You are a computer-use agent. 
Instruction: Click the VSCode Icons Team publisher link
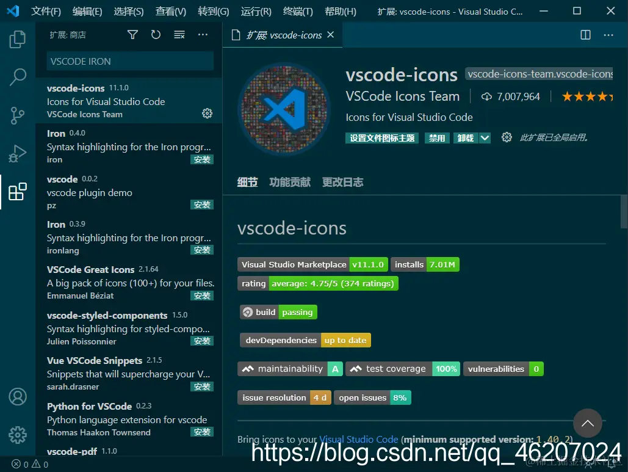pos(403,96)
